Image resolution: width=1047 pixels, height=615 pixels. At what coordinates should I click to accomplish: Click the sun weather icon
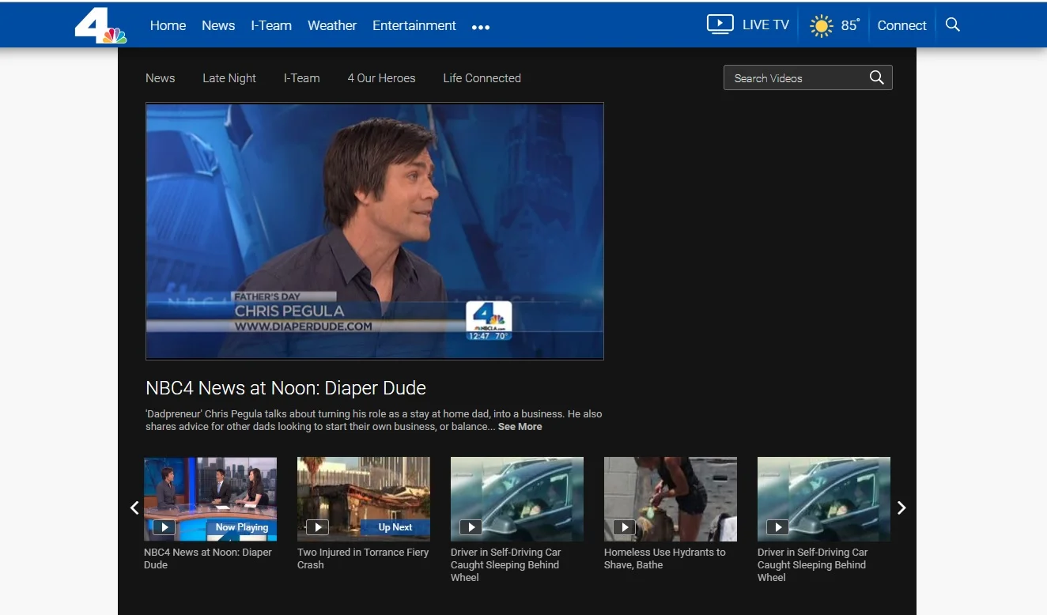point(822,26)
